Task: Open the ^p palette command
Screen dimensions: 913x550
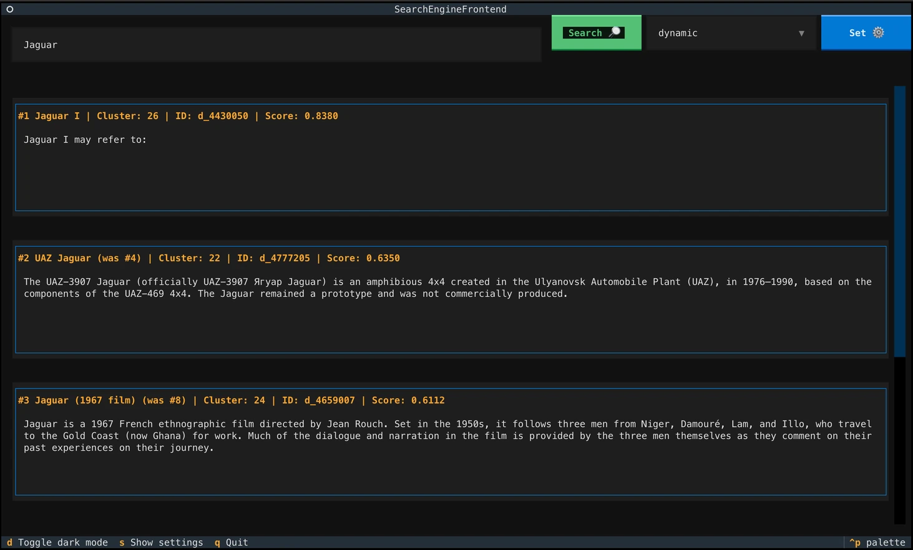Action: tap(877, 543)
